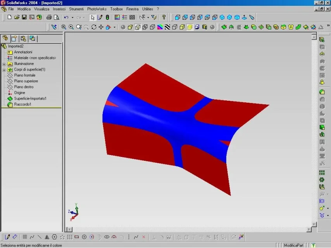The height and width of the screenshot is (248, 331).
Task: Toggle Wireframe display mode
Action: click(145, 27)
